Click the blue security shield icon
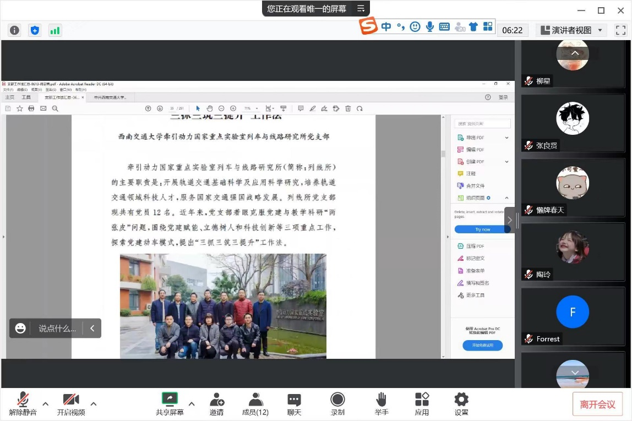This screenshot has width=632, height=421. pyautogui.click(x=35, y=30)
